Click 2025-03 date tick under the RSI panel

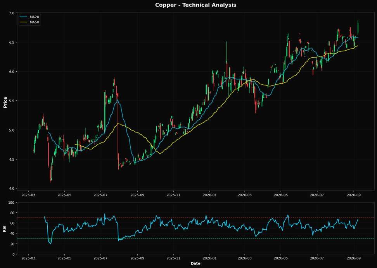[28, 259]
